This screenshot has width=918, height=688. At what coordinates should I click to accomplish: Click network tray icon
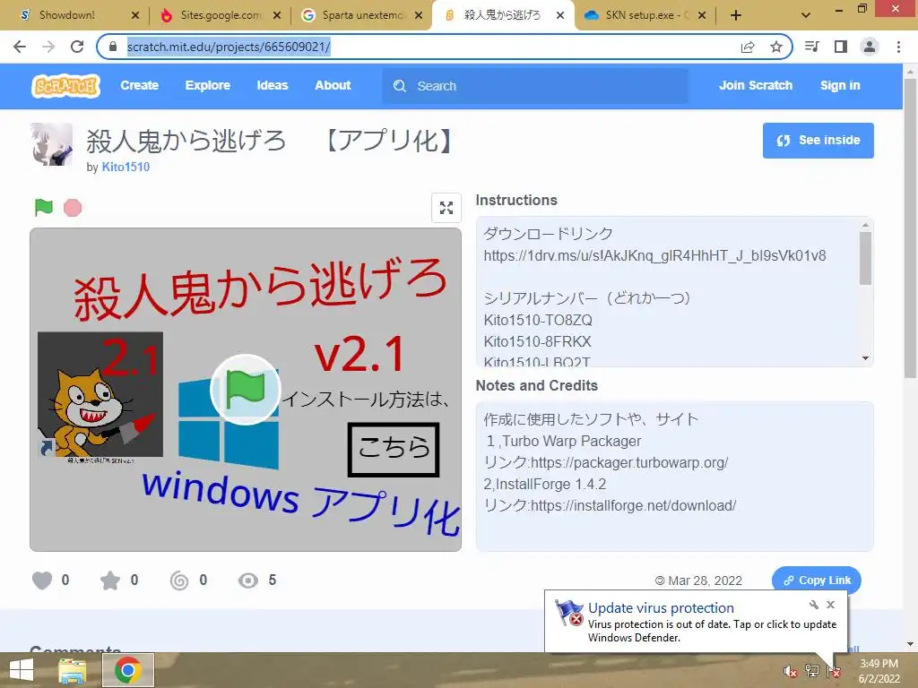click(812, 671)
